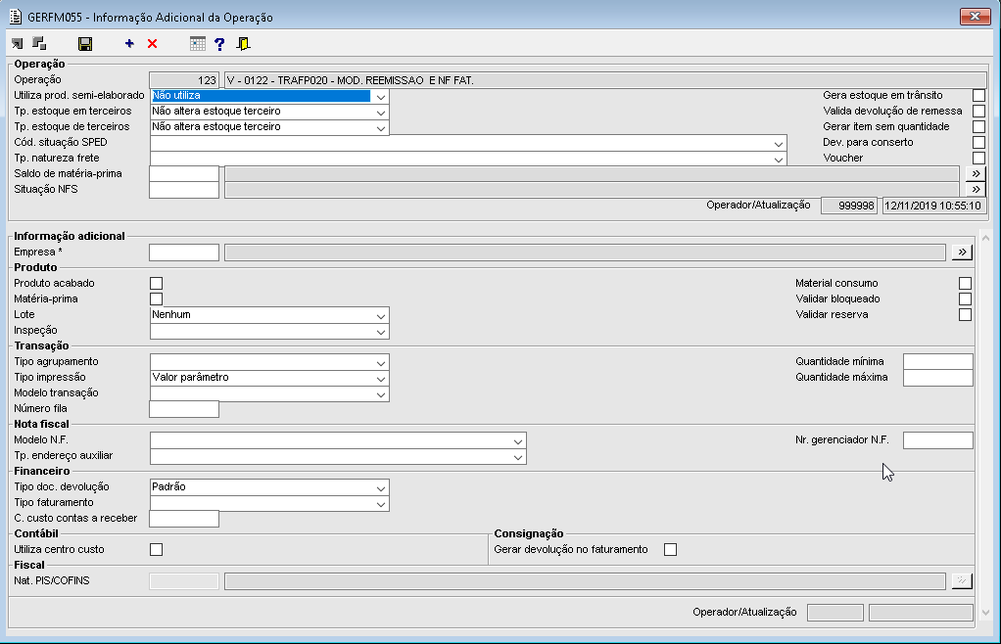
Task: Check Gerar item sem quantidade
Action: [978, 127]
